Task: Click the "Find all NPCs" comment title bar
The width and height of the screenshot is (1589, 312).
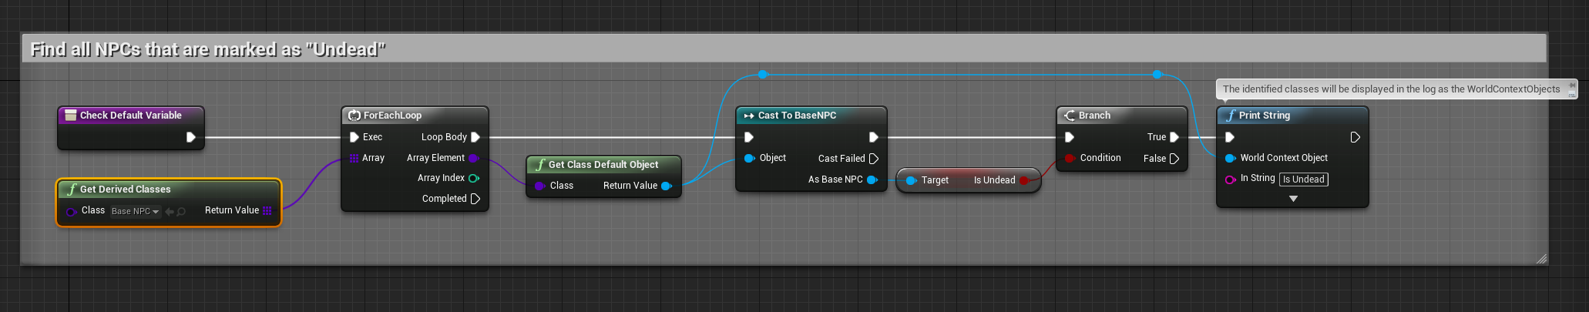Action: tap(771, 49)
